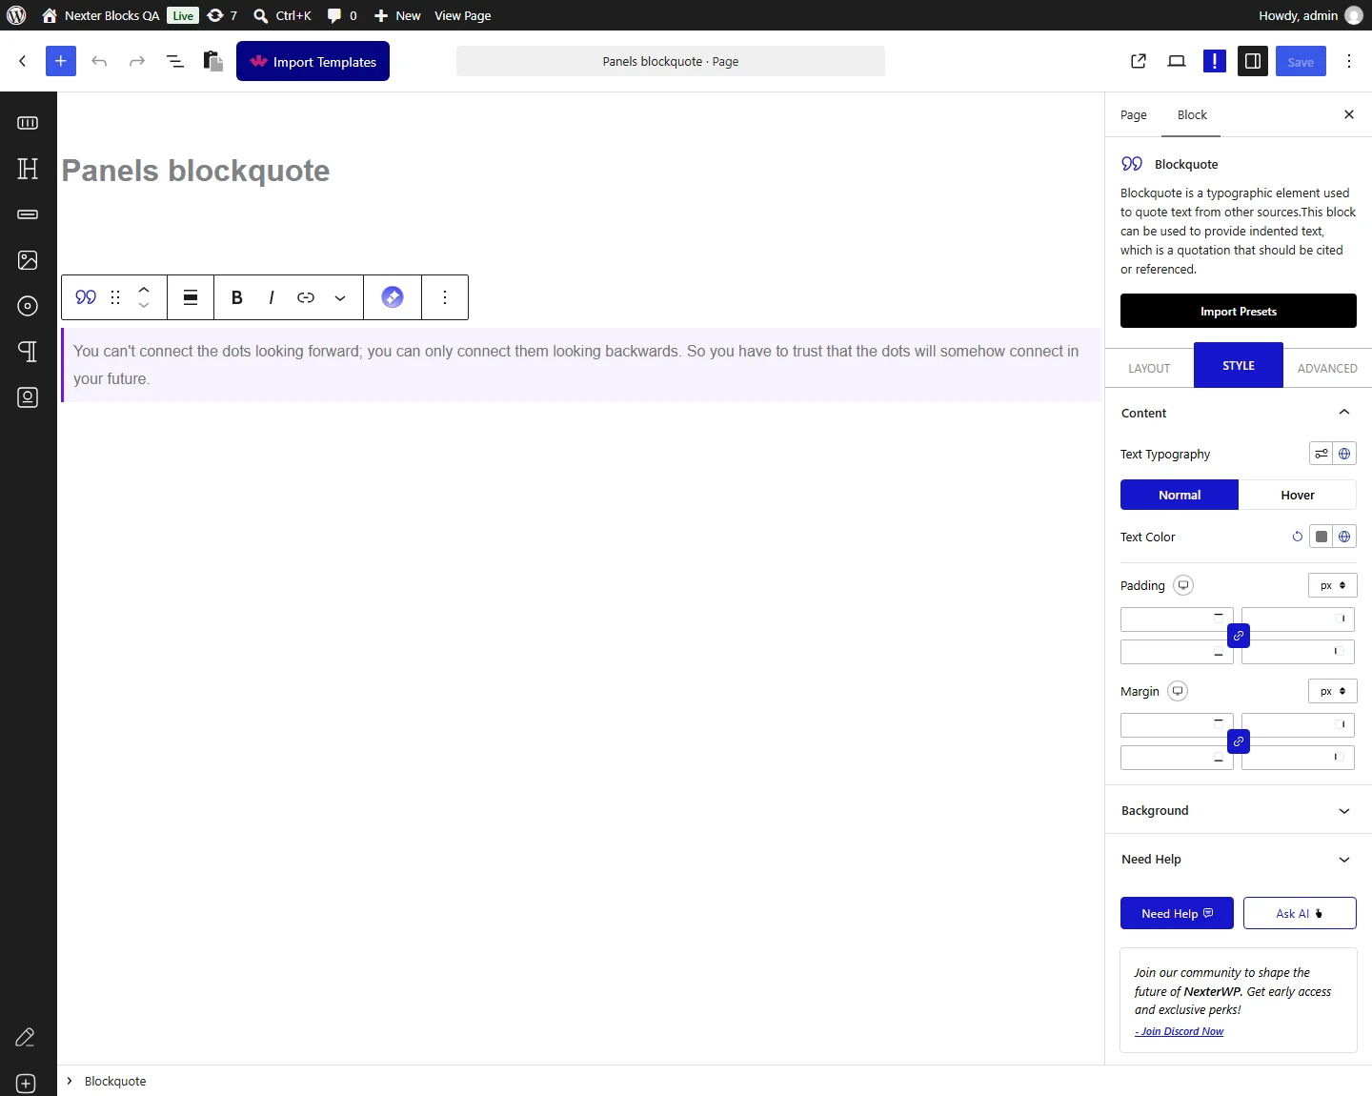
Task: Toggle the Margin linked values button
Action: click(x=1239, y=741)
